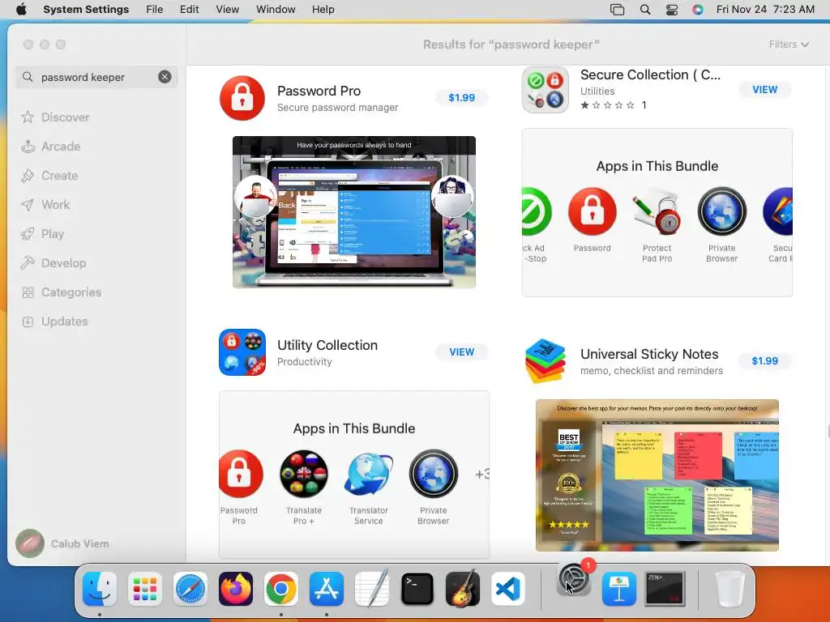Open Categories in the sidebar
This screenshot has width=830, height=622.
click(61, 292)
